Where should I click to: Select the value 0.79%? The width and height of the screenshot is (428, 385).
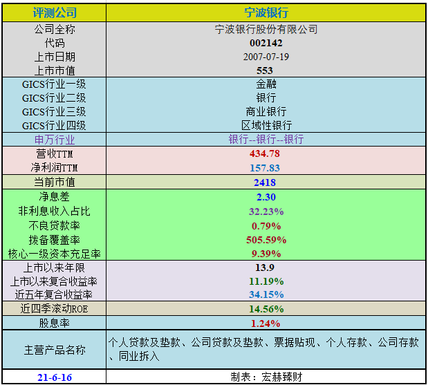(x=266, y=226)
